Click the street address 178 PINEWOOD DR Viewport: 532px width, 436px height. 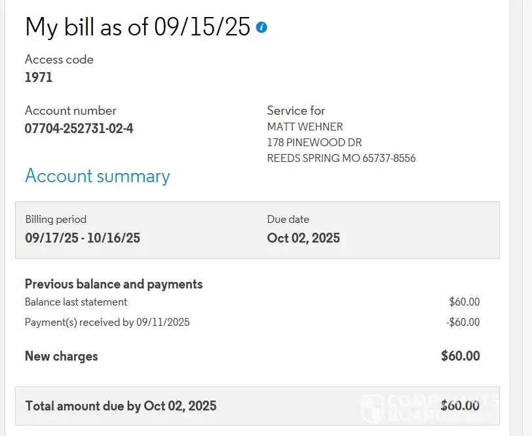(314, 142)
